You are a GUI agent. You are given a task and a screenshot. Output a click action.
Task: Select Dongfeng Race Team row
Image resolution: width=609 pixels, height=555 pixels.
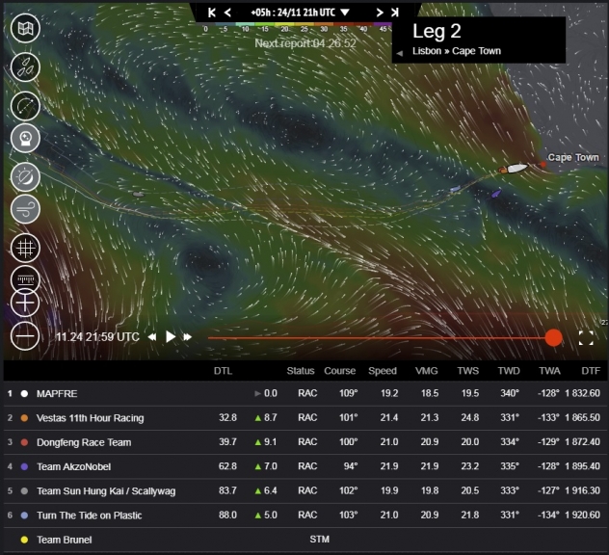coord(304,442)
